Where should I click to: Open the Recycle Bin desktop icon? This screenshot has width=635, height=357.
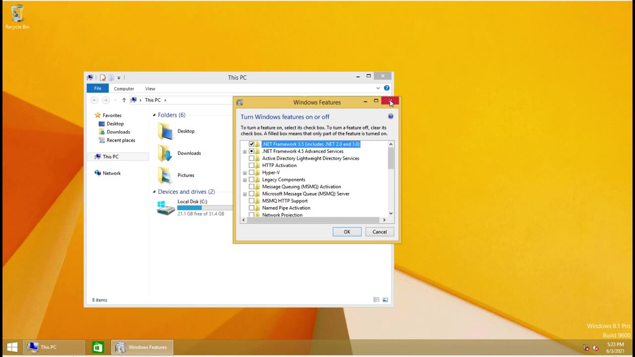[17, 17]
